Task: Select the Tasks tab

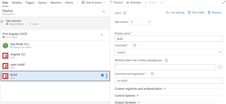Action: coord(5,3)
